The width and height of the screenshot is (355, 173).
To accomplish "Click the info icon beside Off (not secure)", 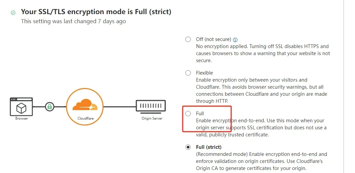I will point(236,40).
